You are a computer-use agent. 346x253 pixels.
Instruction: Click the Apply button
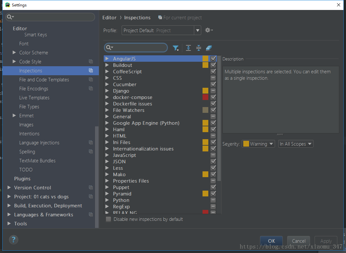[326, 241]
